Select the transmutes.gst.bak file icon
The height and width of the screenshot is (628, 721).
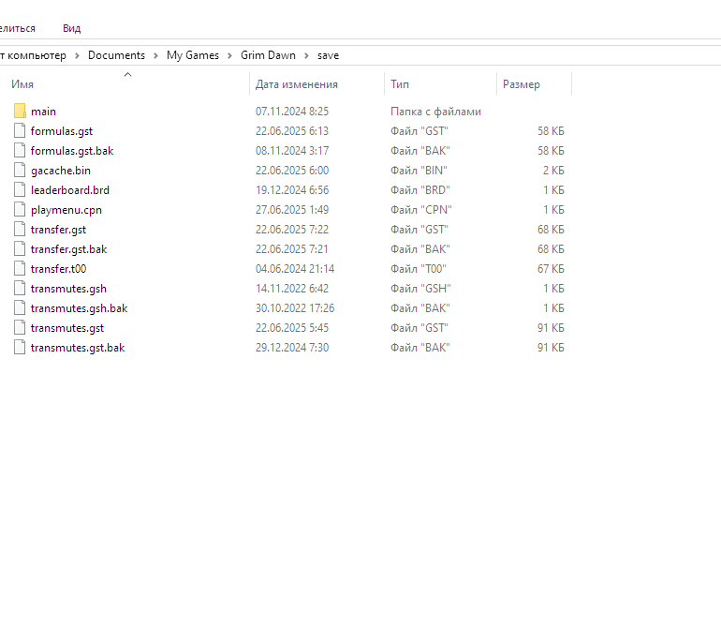pos(20,347)
